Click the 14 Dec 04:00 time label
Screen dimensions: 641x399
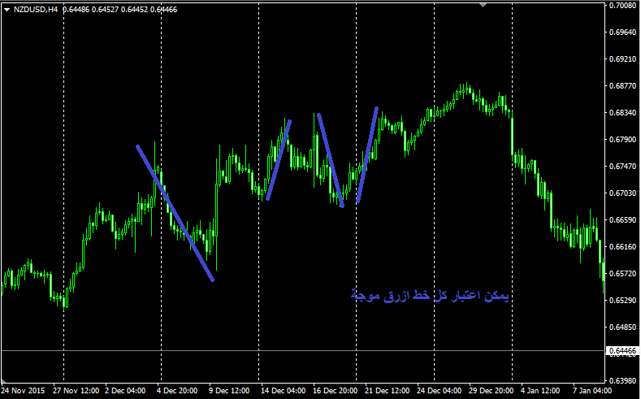point(284,391)
